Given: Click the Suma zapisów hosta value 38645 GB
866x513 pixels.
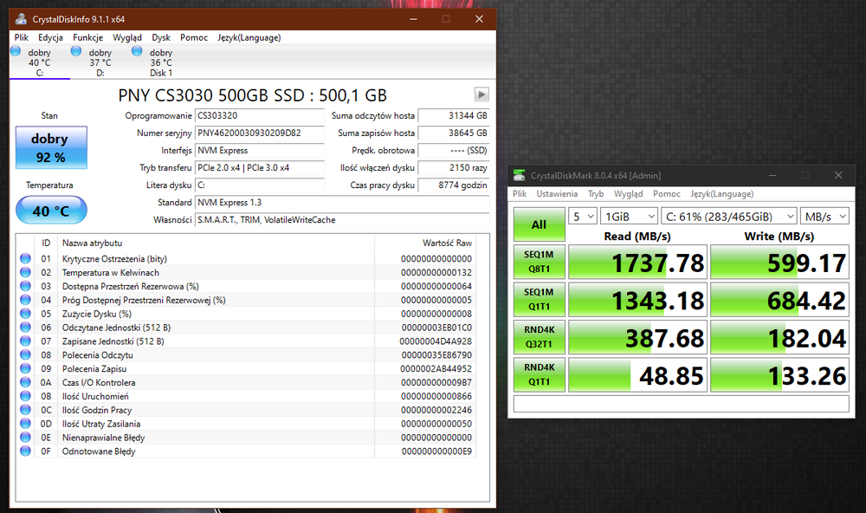Looking at the screenshot, I should [x=454, y=133].
